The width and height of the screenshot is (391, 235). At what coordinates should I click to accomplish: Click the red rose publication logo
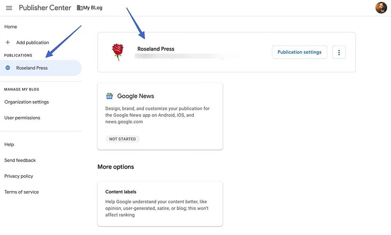pyautogui.click(x=118, y=52)
